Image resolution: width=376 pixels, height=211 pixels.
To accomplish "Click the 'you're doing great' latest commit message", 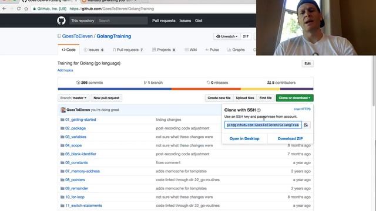I will 105,110.
